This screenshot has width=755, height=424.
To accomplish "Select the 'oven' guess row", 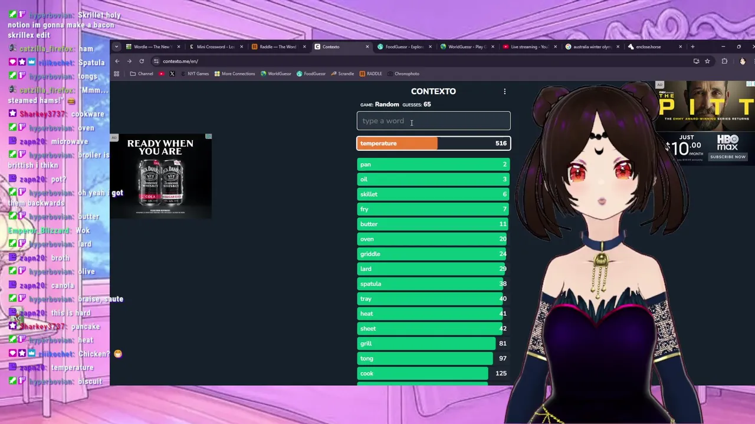I will point(434,238).
